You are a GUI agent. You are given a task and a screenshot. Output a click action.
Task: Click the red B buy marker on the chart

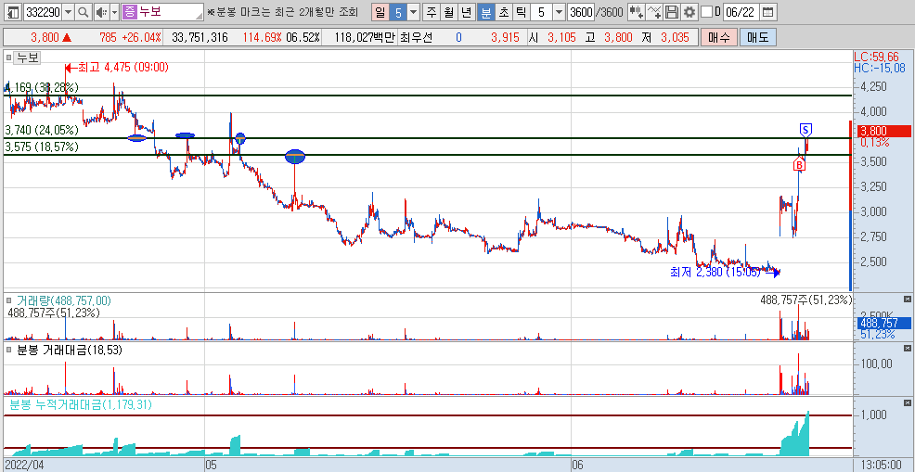[x=799, y=164]
